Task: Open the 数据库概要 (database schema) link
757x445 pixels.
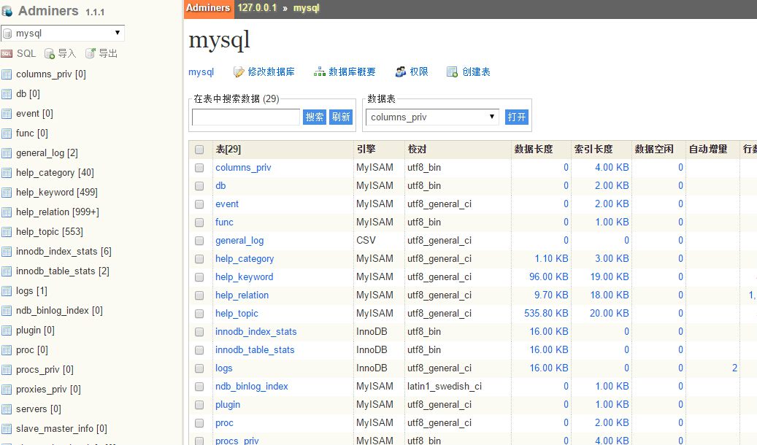Action: [352, 72]
